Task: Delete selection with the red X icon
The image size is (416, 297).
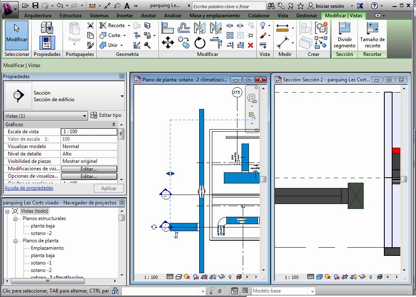Action: pyautogui.click(x=251, y=45)
